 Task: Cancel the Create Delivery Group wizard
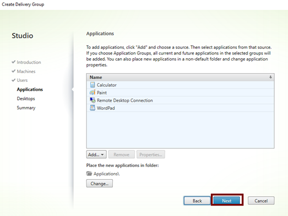(261, 201)
